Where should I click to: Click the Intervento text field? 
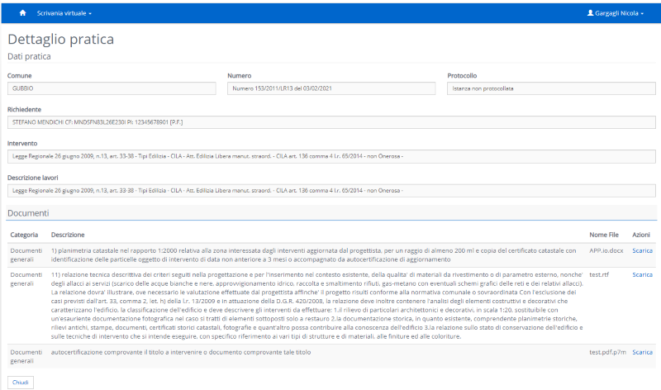click(x=331, y=156)
